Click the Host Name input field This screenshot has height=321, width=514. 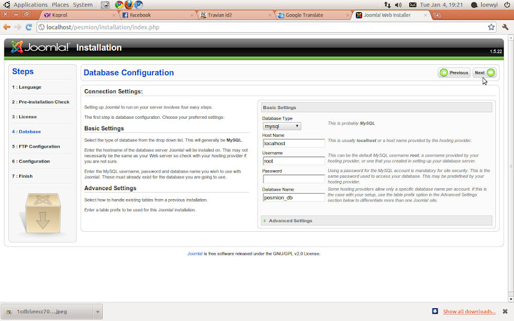294,143
